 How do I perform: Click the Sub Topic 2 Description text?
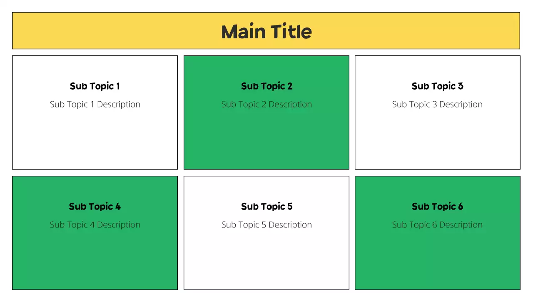[266, 104]
